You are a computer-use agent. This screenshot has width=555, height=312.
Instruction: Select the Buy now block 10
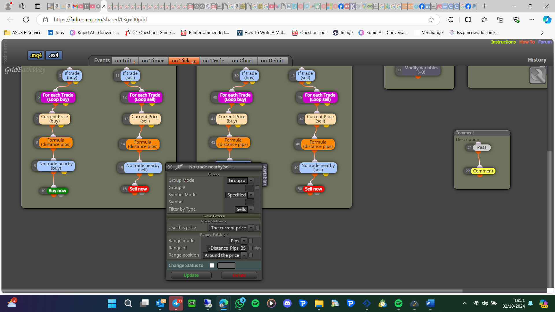tap(57, 191)
